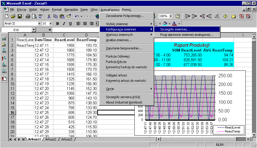Screen dimensions: 257x148
Task: Click the vertical scrollbar down arrow
Action: point(254,135)
